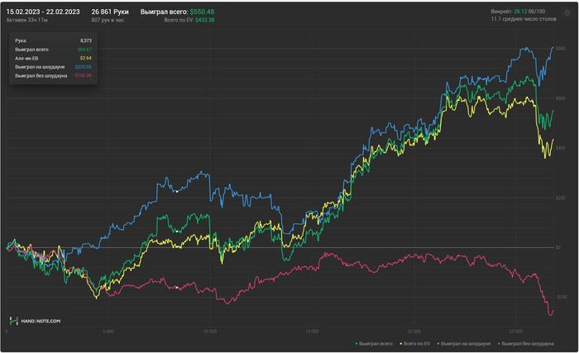This screenshot has width=579, height=353.
Task: Open the graph settings gear icon
Action: point(566,11)
